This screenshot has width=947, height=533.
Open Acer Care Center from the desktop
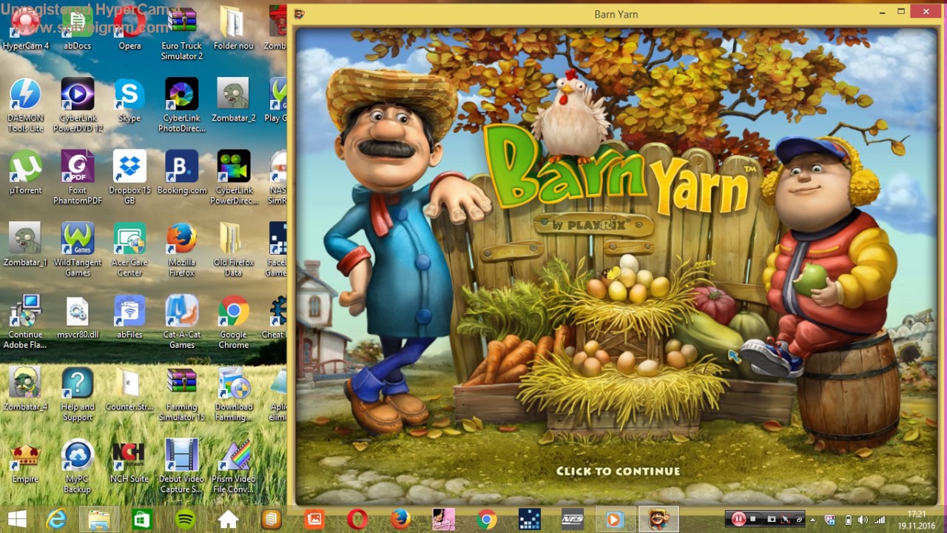(x=129, y=249)
